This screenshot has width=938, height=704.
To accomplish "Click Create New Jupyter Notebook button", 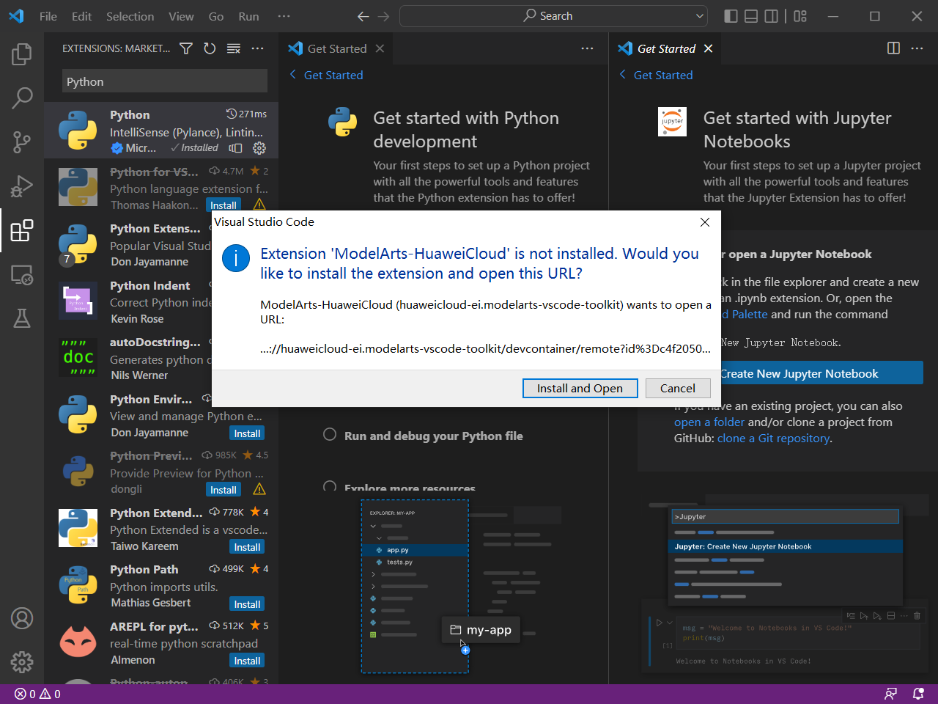I will (x=799, y=373).
